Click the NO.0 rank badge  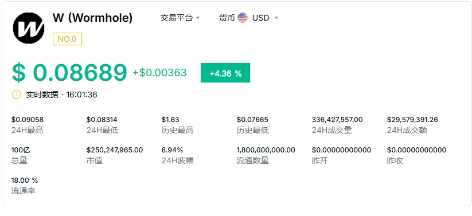[x=68, y=39]
